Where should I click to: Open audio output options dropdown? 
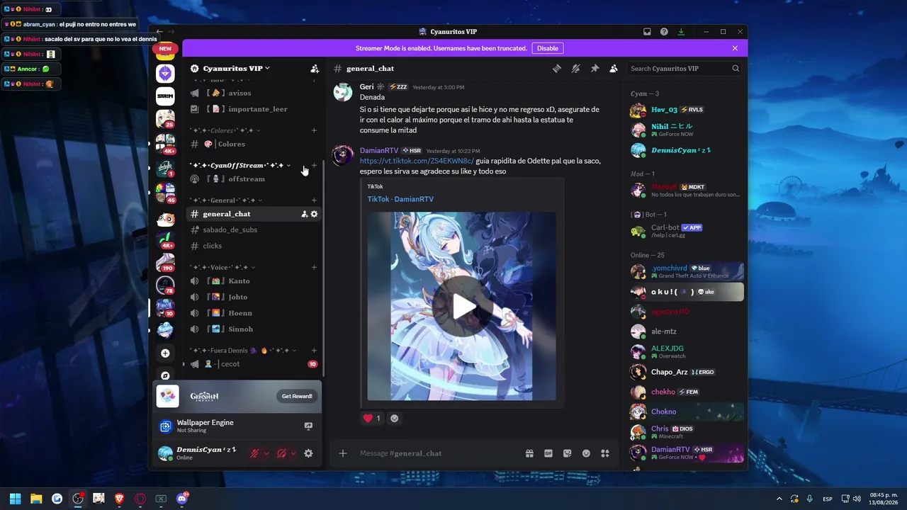[293, 453]
